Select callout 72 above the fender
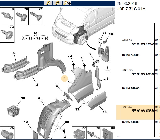This screenshot has width=160, height=140. [x=70, y=56]
